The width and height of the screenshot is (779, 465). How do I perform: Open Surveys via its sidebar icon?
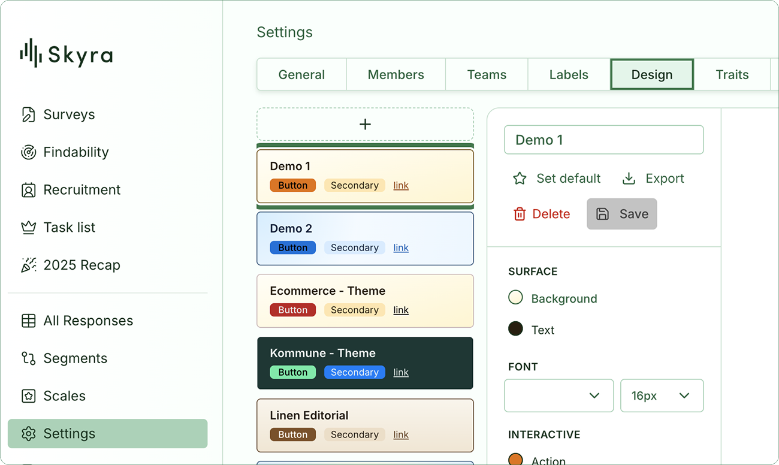click(28, 114)
